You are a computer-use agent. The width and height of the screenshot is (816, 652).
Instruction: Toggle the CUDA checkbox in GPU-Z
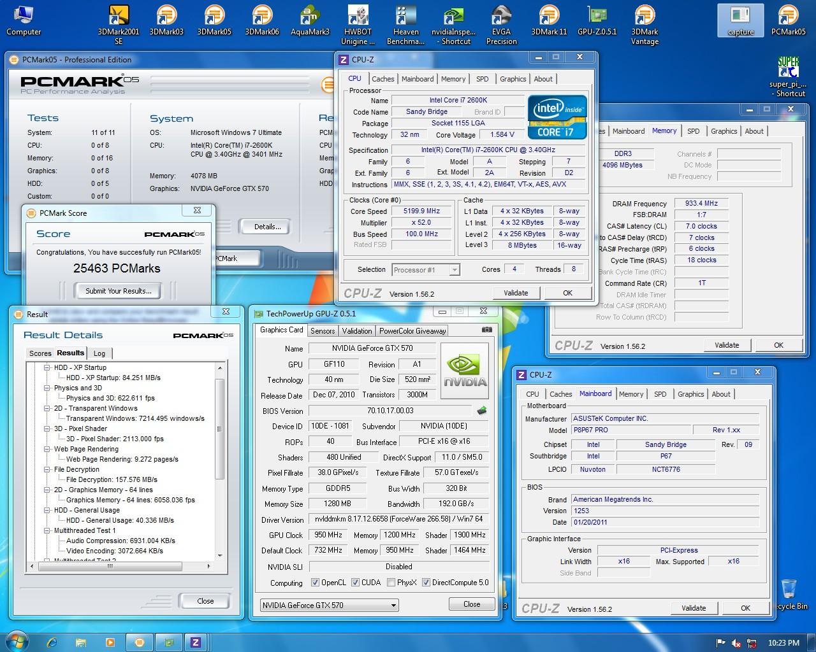pyautogui.click(x=355, y=582)
